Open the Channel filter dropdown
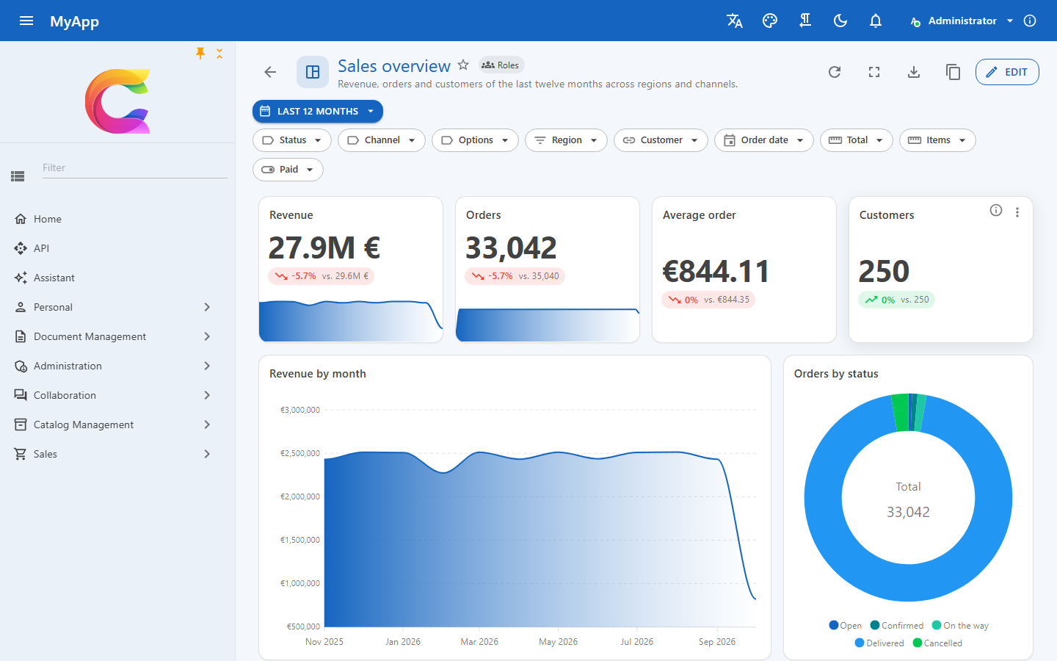Viewport: 1057px width, 661px height. pyautogui.click(x=382, y=140)
